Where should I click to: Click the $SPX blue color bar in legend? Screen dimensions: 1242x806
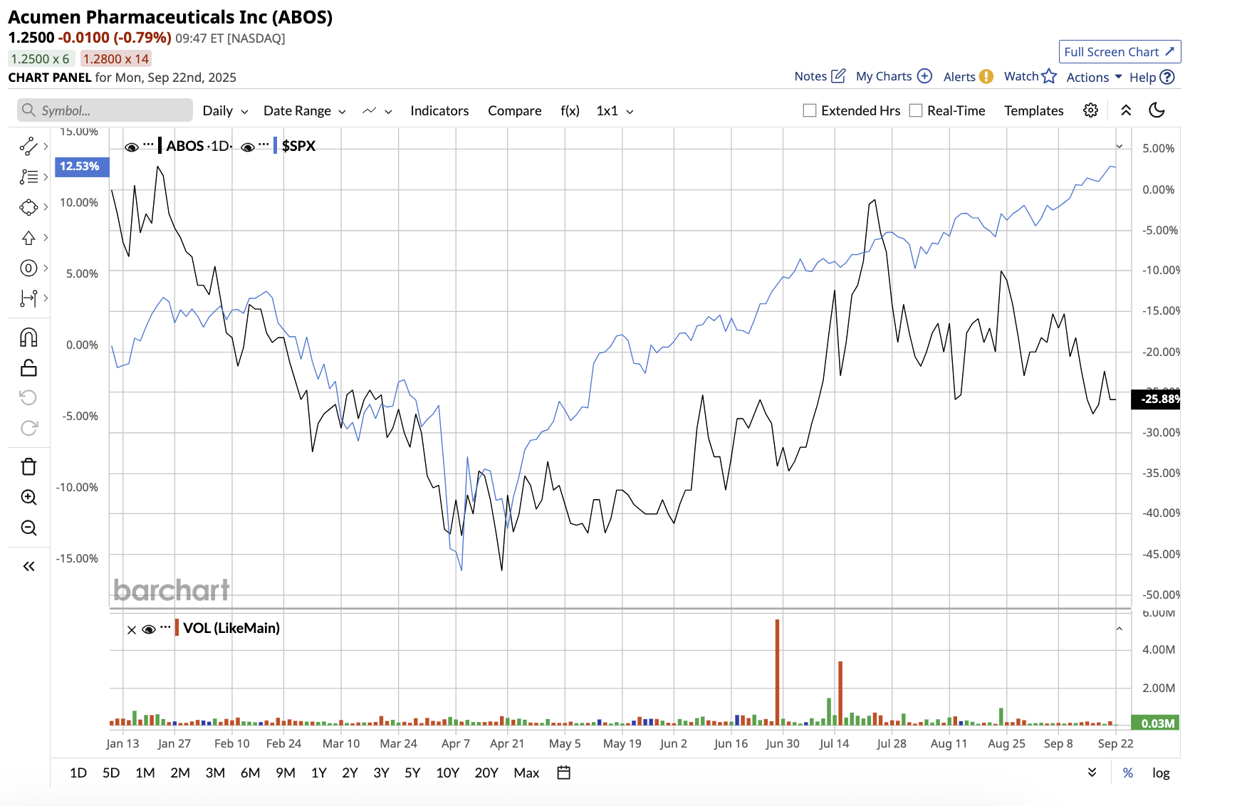[x=276, y=146]
